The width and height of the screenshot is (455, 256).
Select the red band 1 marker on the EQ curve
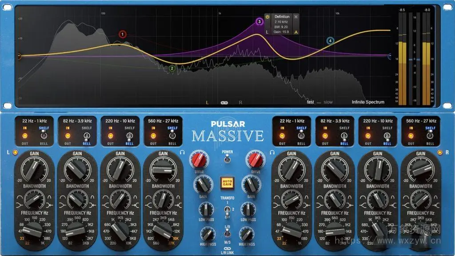coord(122,33)
